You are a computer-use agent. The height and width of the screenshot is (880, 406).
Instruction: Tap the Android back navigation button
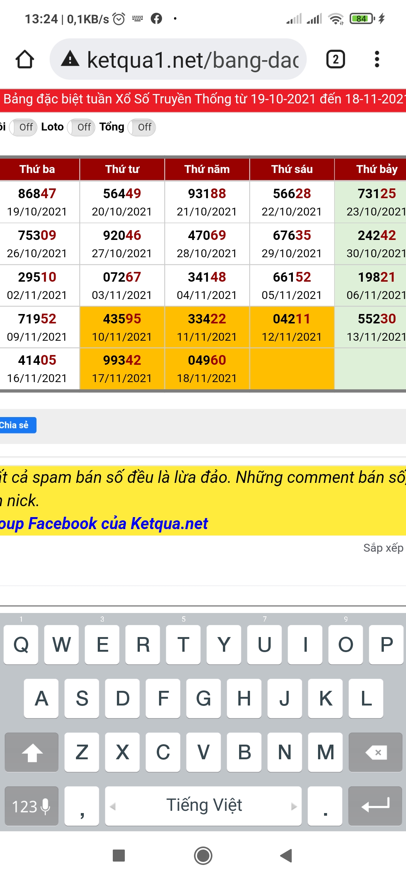[x=286, y=856]
